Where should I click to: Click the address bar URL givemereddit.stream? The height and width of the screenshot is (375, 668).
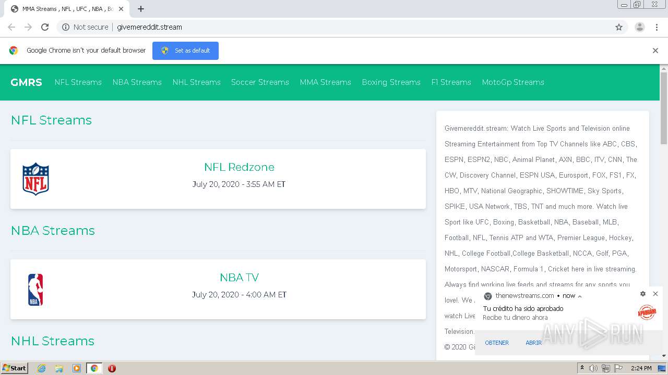(x=149, y=27)
